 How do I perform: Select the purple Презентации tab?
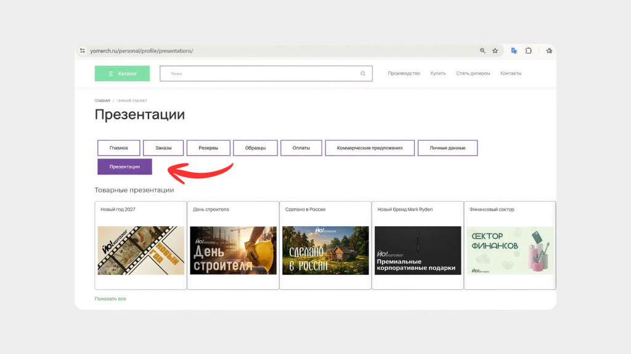point(124,167)
